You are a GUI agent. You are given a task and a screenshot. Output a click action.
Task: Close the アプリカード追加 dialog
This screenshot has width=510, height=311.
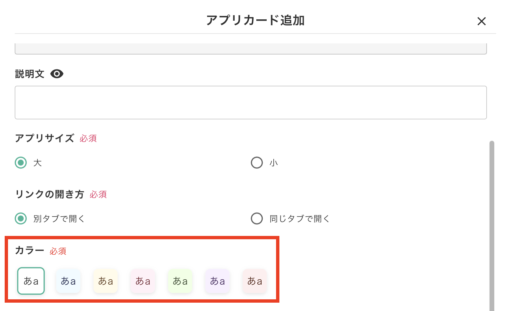pyautogui.click(x=482, y=21)
